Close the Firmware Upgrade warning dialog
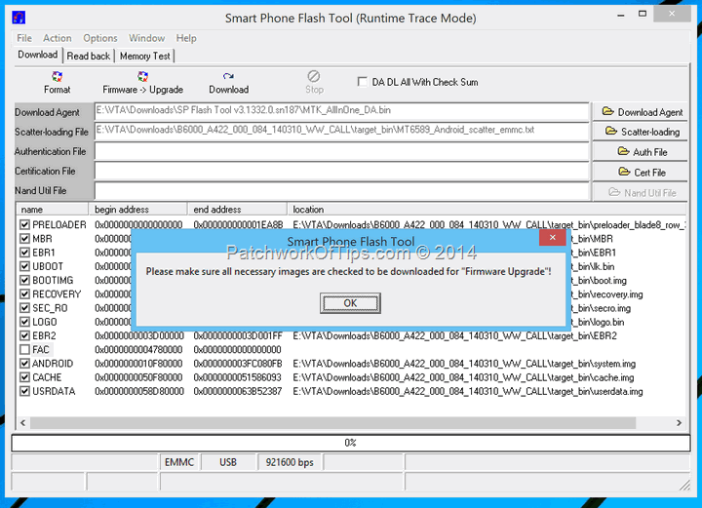The image size is (702, 508). point(553,237)
